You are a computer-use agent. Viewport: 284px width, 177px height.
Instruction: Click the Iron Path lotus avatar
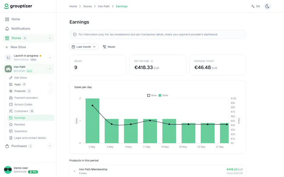(8, 69)
